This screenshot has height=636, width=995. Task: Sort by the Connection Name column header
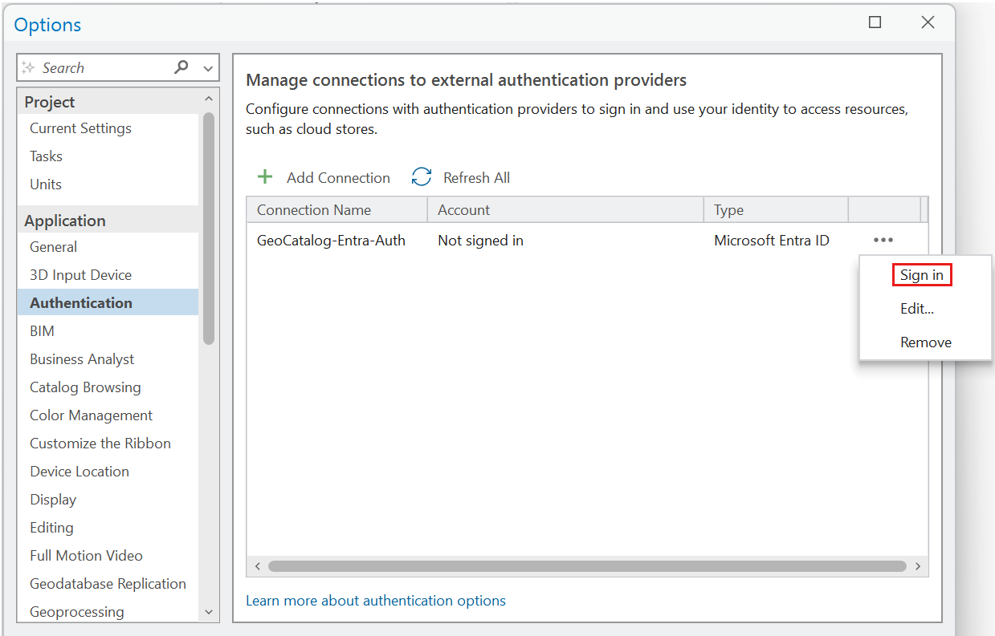point(336,210)
